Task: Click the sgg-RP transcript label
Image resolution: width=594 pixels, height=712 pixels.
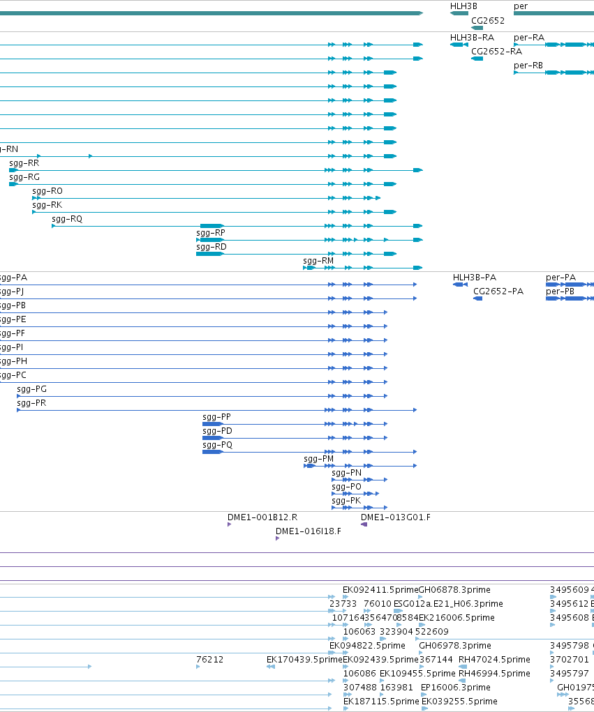Action: 211,233
